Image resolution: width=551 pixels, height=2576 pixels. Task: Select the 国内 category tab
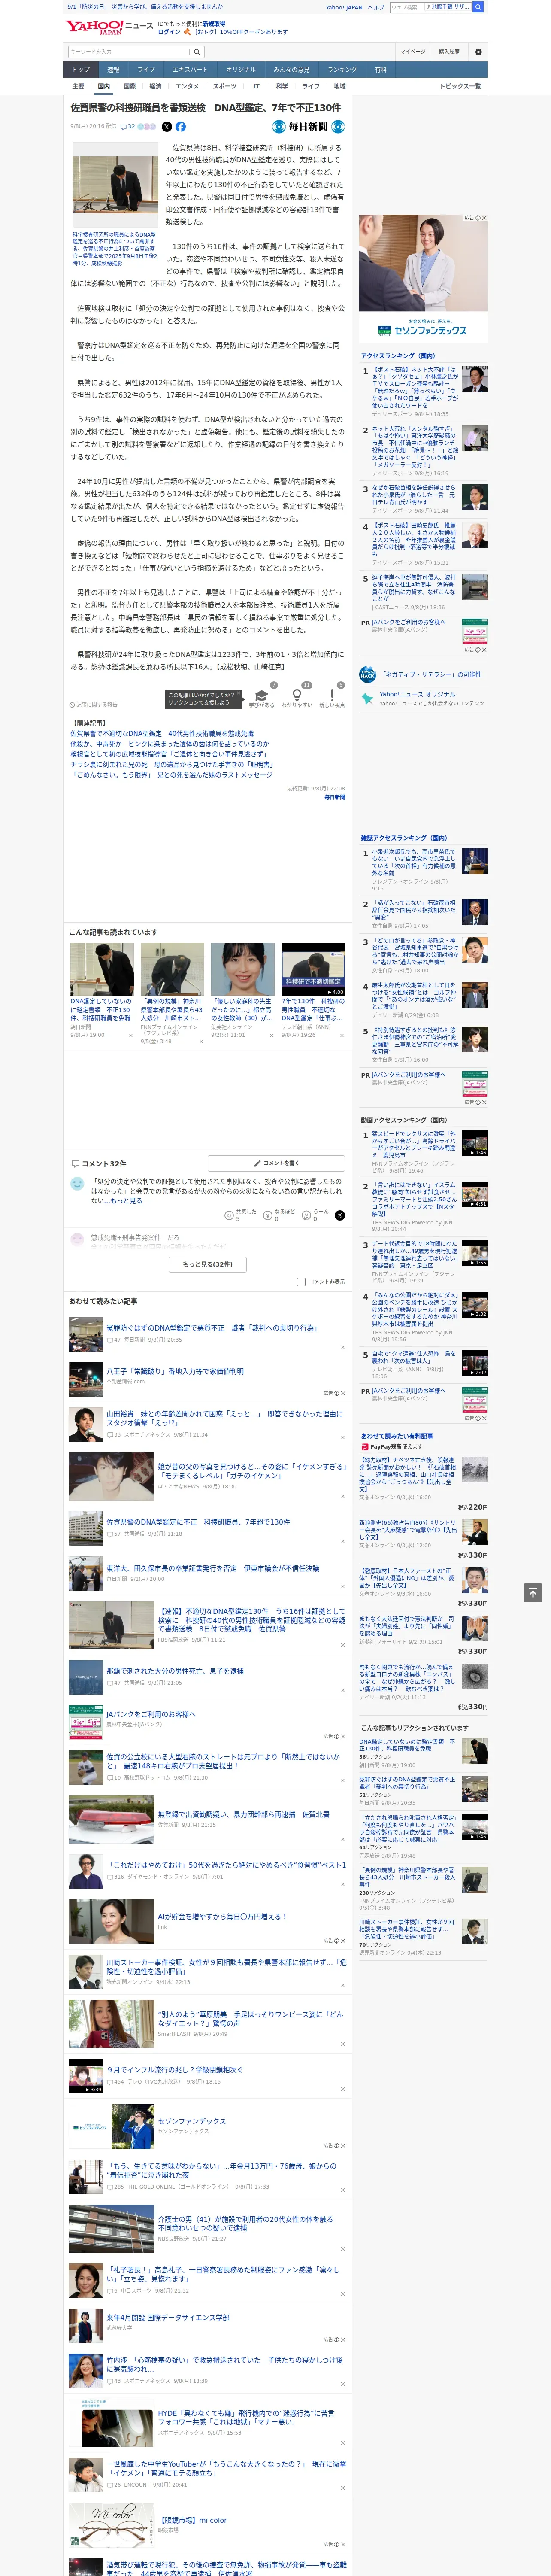tap(104, 86)
